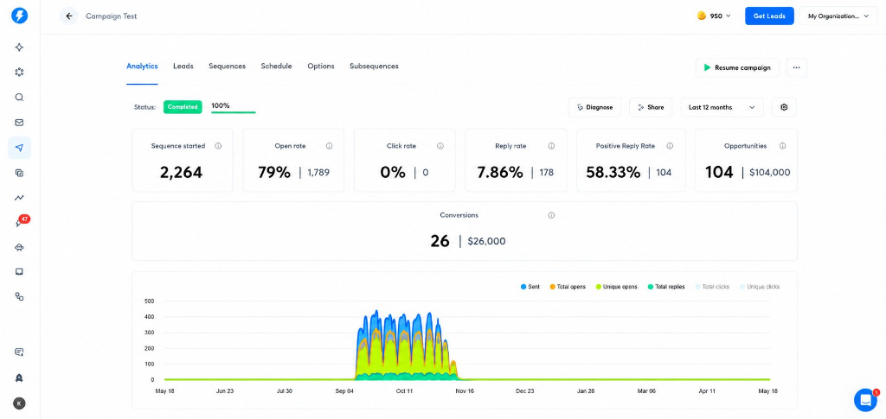This screenshot has height=419, width=886.
Task: Go back using the left arrow
Action: click(x=69, y=16)
